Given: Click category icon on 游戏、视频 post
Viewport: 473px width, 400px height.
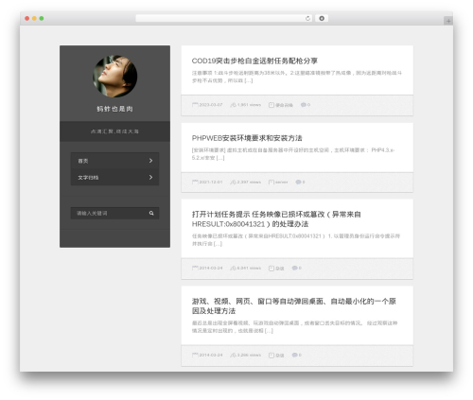Looking at the screenshot, I should pos(272,355).
